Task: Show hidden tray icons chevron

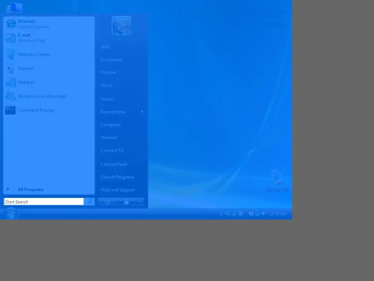Action: point(221,214)
